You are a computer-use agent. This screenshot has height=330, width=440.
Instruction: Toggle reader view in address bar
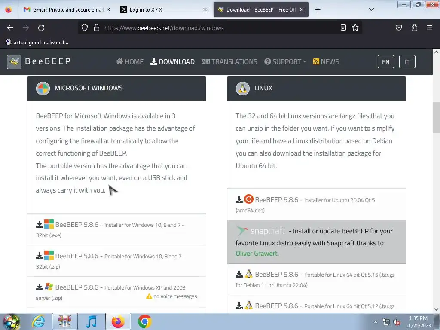click(x=343, y=27)
